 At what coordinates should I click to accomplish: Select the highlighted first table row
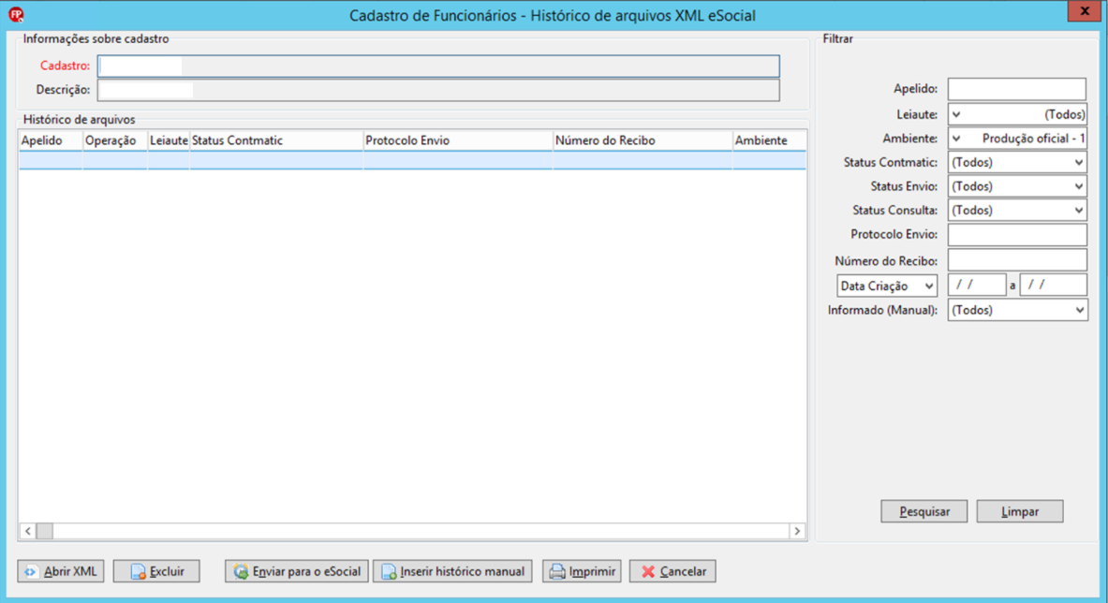pos(412,160)
